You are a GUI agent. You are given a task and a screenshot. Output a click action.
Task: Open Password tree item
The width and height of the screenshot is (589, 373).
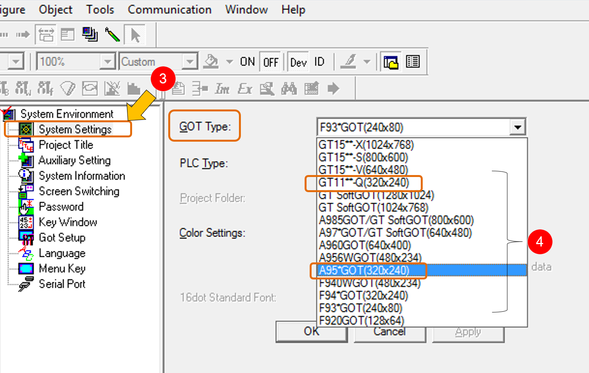[x=61, y=206]
